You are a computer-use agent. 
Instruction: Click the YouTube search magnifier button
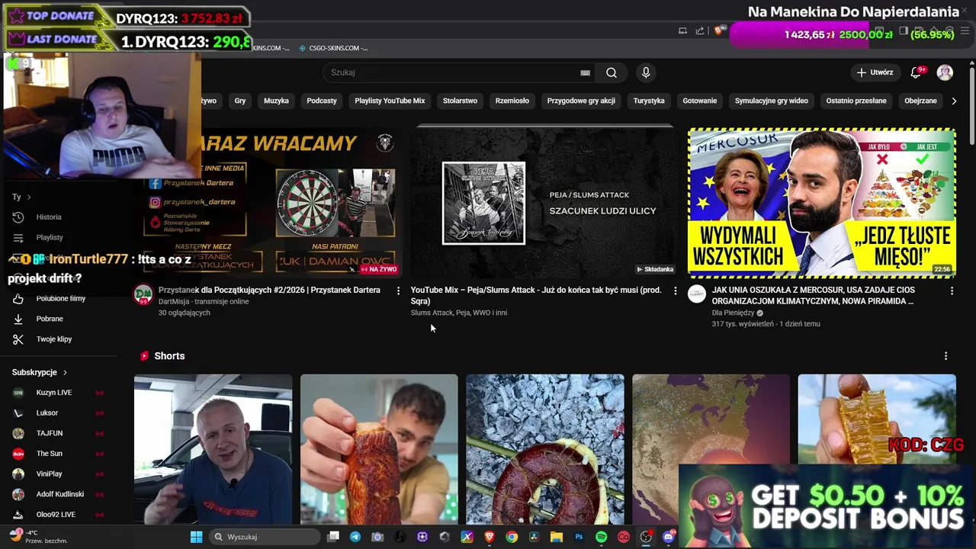pos(612,72)
